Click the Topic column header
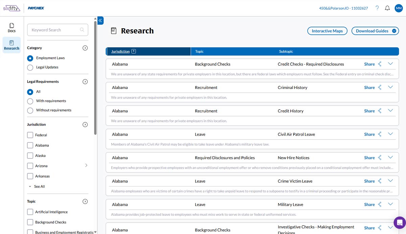Image resolution: width=406 pixels, height=234 pixels. 199,52
